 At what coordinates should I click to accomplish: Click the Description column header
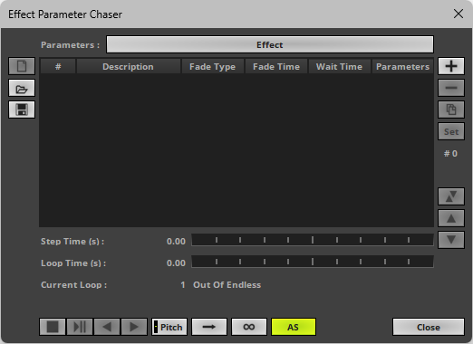[128, 66]
